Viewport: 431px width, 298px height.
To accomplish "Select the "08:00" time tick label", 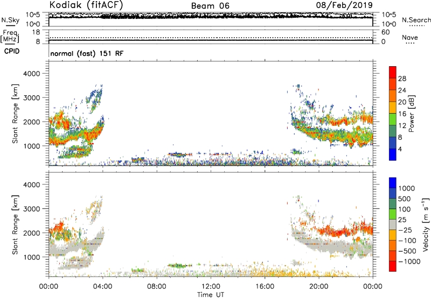I will (156, 287).
